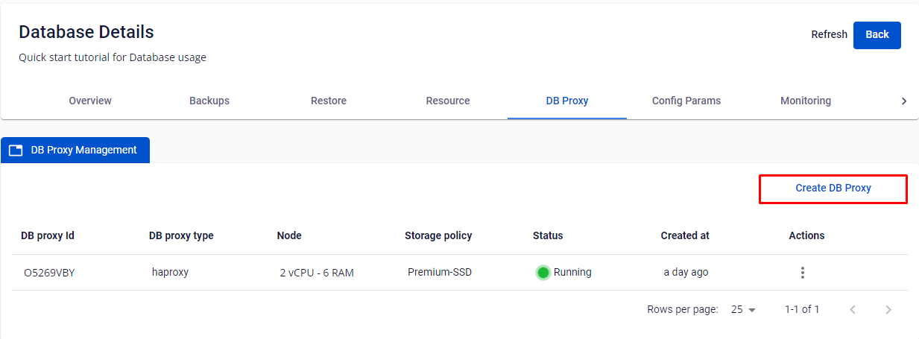Click the Refresh link
919x339 pixels.
[829, 34]
